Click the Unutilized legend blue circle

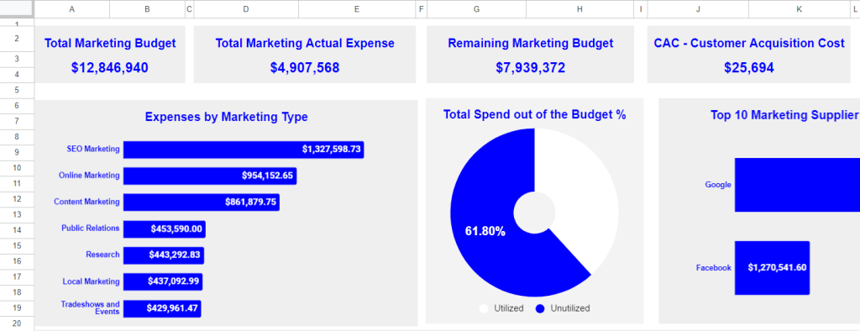coord(540,308)
